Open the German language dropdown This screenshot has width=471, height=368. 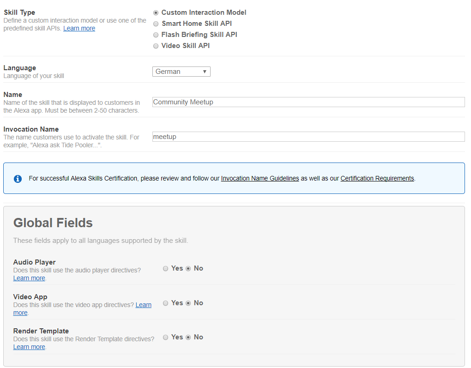pos(181,72)
